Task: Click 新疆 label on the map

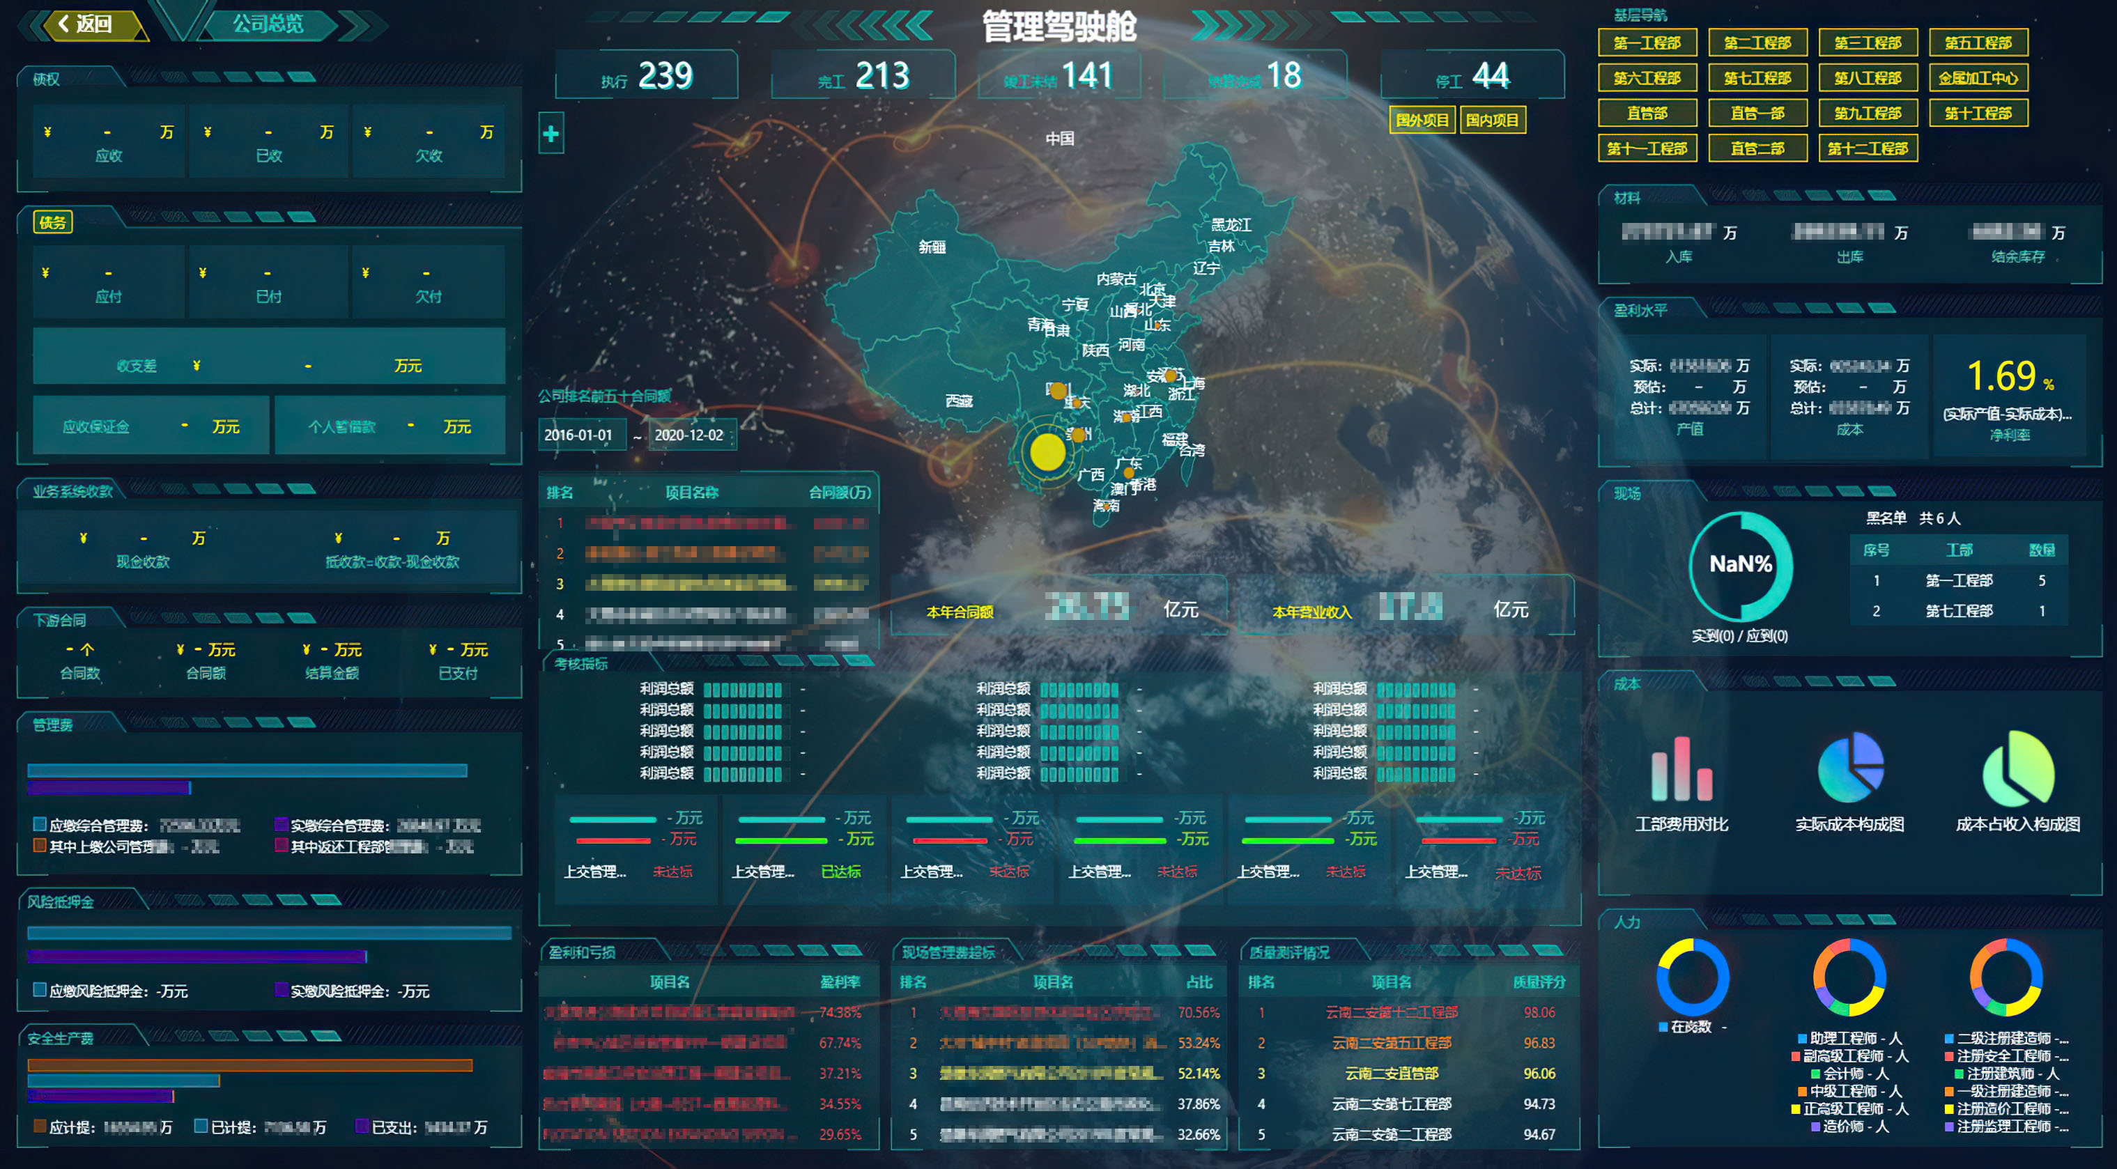Action: [932, 247]
